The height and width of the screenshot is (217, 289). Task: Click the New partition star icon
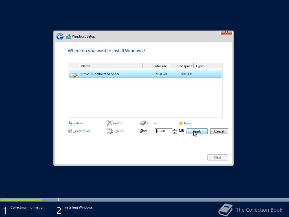(181, 123)
